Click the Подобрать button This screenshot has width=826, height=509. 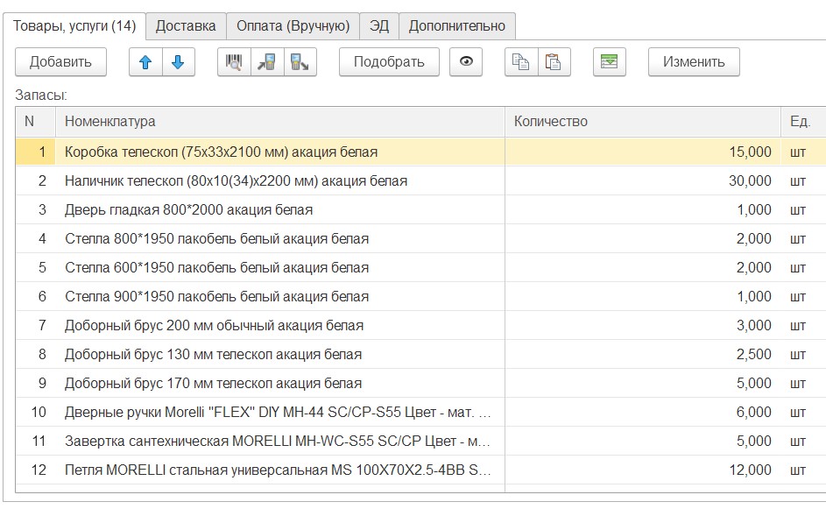[389, 62]
